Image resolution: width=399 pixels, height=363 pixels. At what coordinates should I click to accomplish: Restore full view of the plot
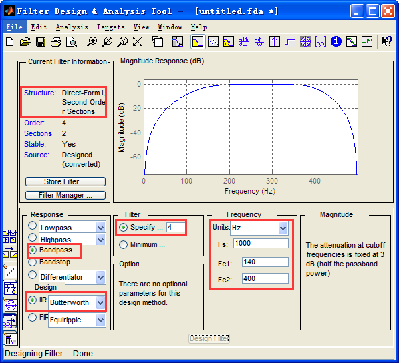(x=138, y=41)
